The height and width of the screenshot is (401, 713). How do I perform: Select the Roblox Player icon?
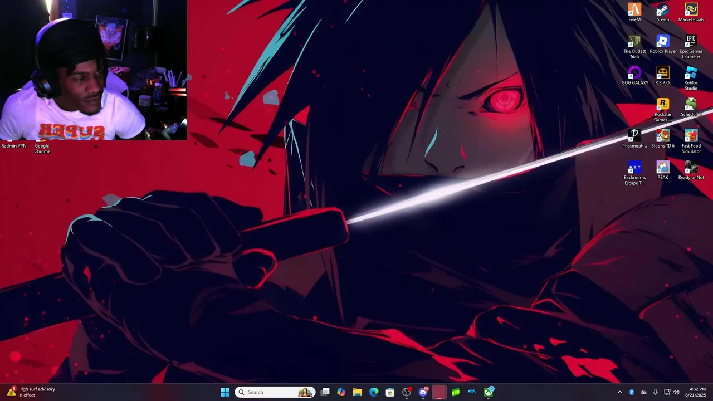(x=663, y=44)
